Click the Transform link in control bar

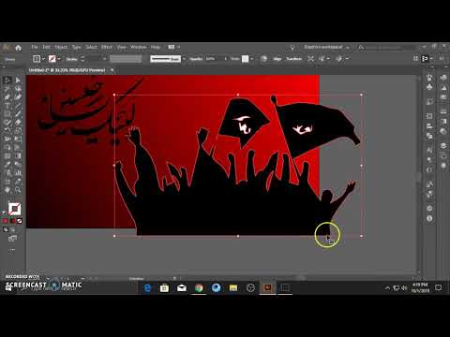[294, 59]
